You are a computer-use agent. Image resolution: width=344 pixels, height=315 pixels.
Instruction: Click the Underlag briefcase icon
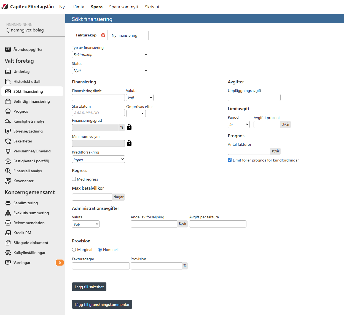coord(8,72)
